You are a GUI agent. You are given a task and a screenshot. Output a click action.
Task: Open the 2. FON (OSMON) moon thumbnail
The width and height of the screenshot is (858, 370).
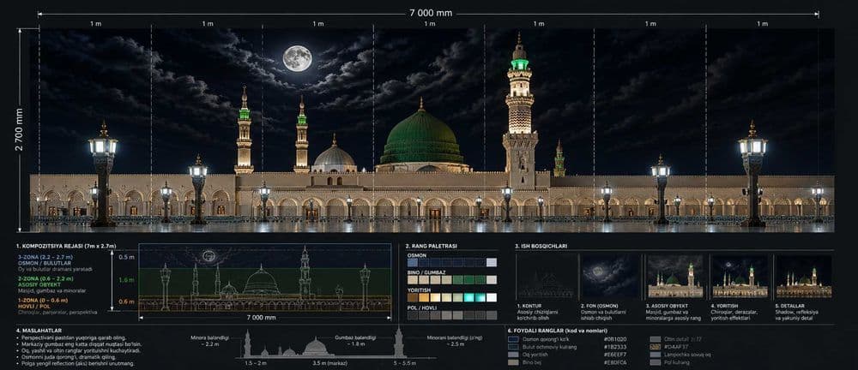(609, 276)
